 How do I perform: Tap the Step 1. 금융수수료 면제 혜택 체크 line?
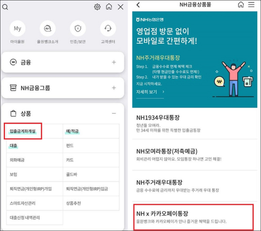click(x=164, y=67)
